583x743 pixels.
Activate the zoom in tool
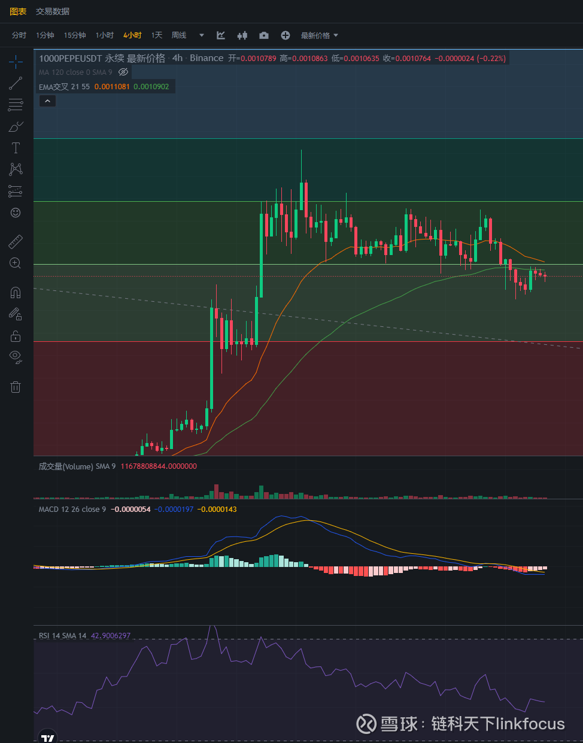pyautogui.click(x=16, y=263)
